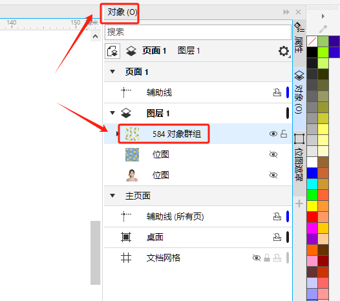Close the Objects docker with the X

tap(299, 12)
